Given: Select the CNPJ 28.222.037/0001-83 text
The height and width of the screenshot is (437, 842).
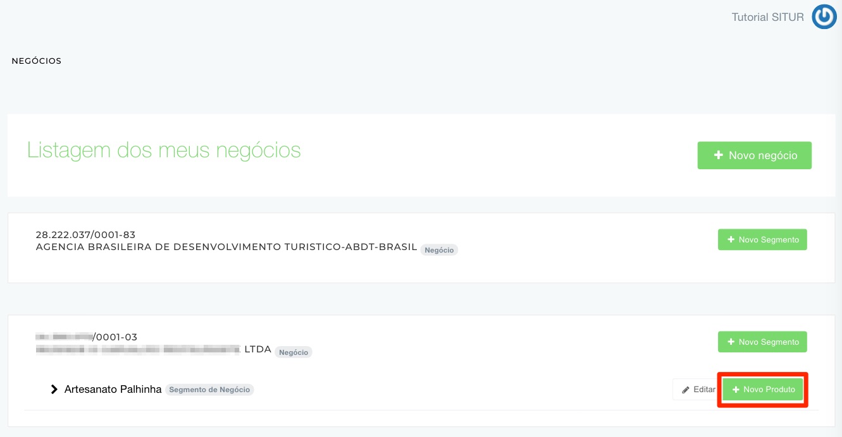Looking at the screenshot, I should (85, 235).
